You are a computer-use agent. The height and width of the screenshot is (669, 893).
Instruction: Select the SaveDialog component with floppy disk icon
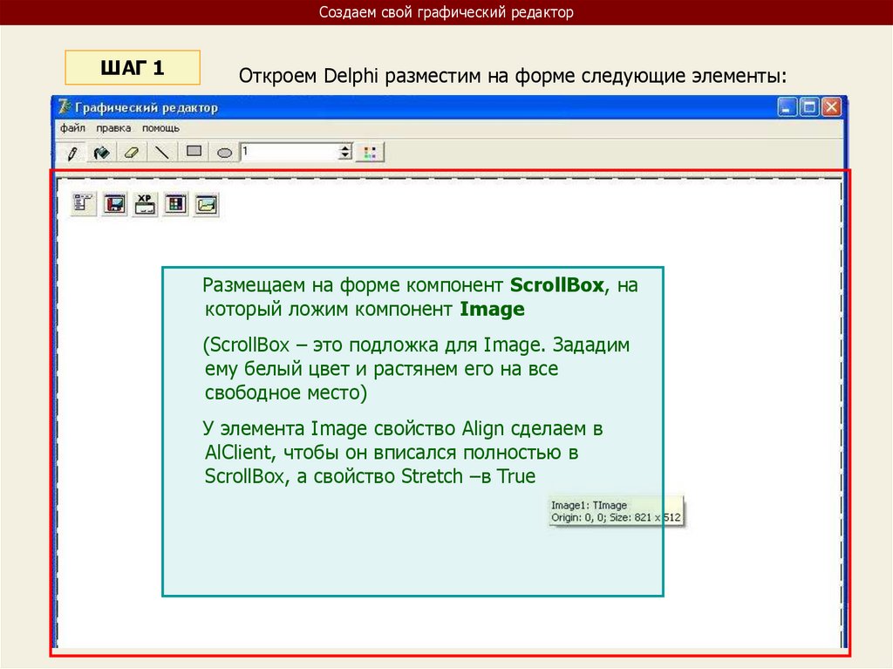click(114, 203)
